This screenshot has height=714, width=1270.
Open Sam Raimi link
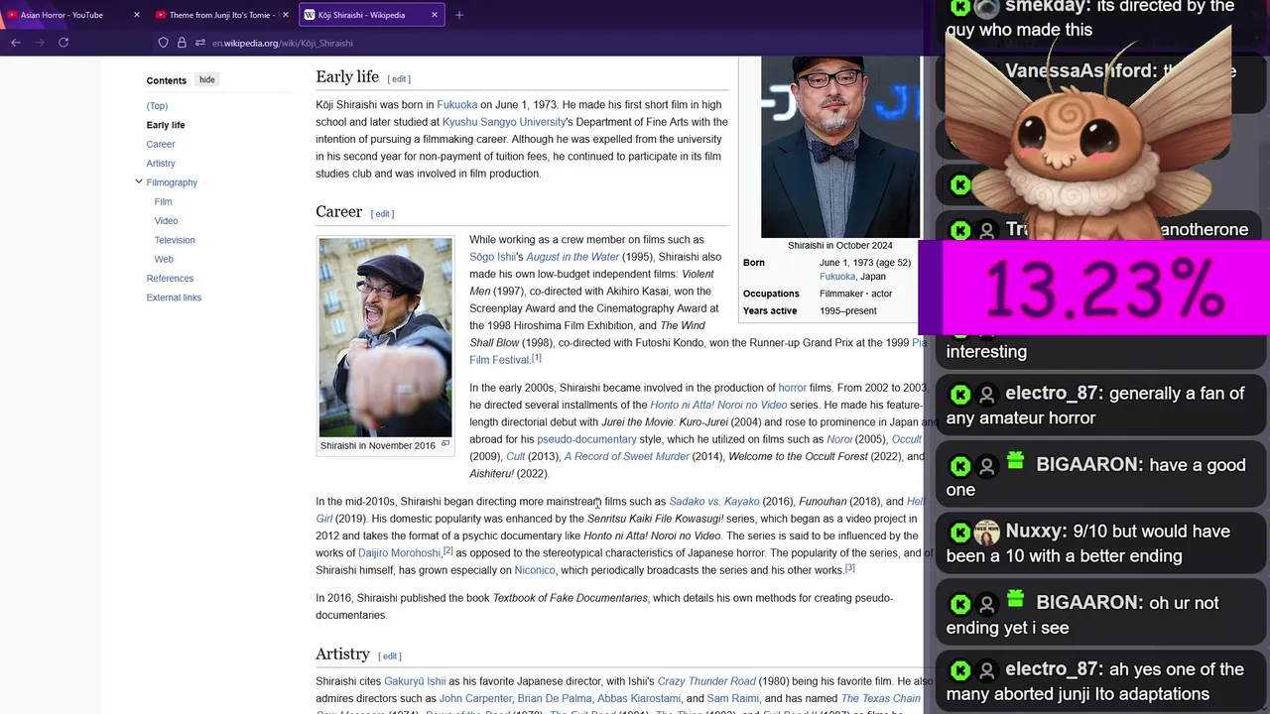[732, 699]
